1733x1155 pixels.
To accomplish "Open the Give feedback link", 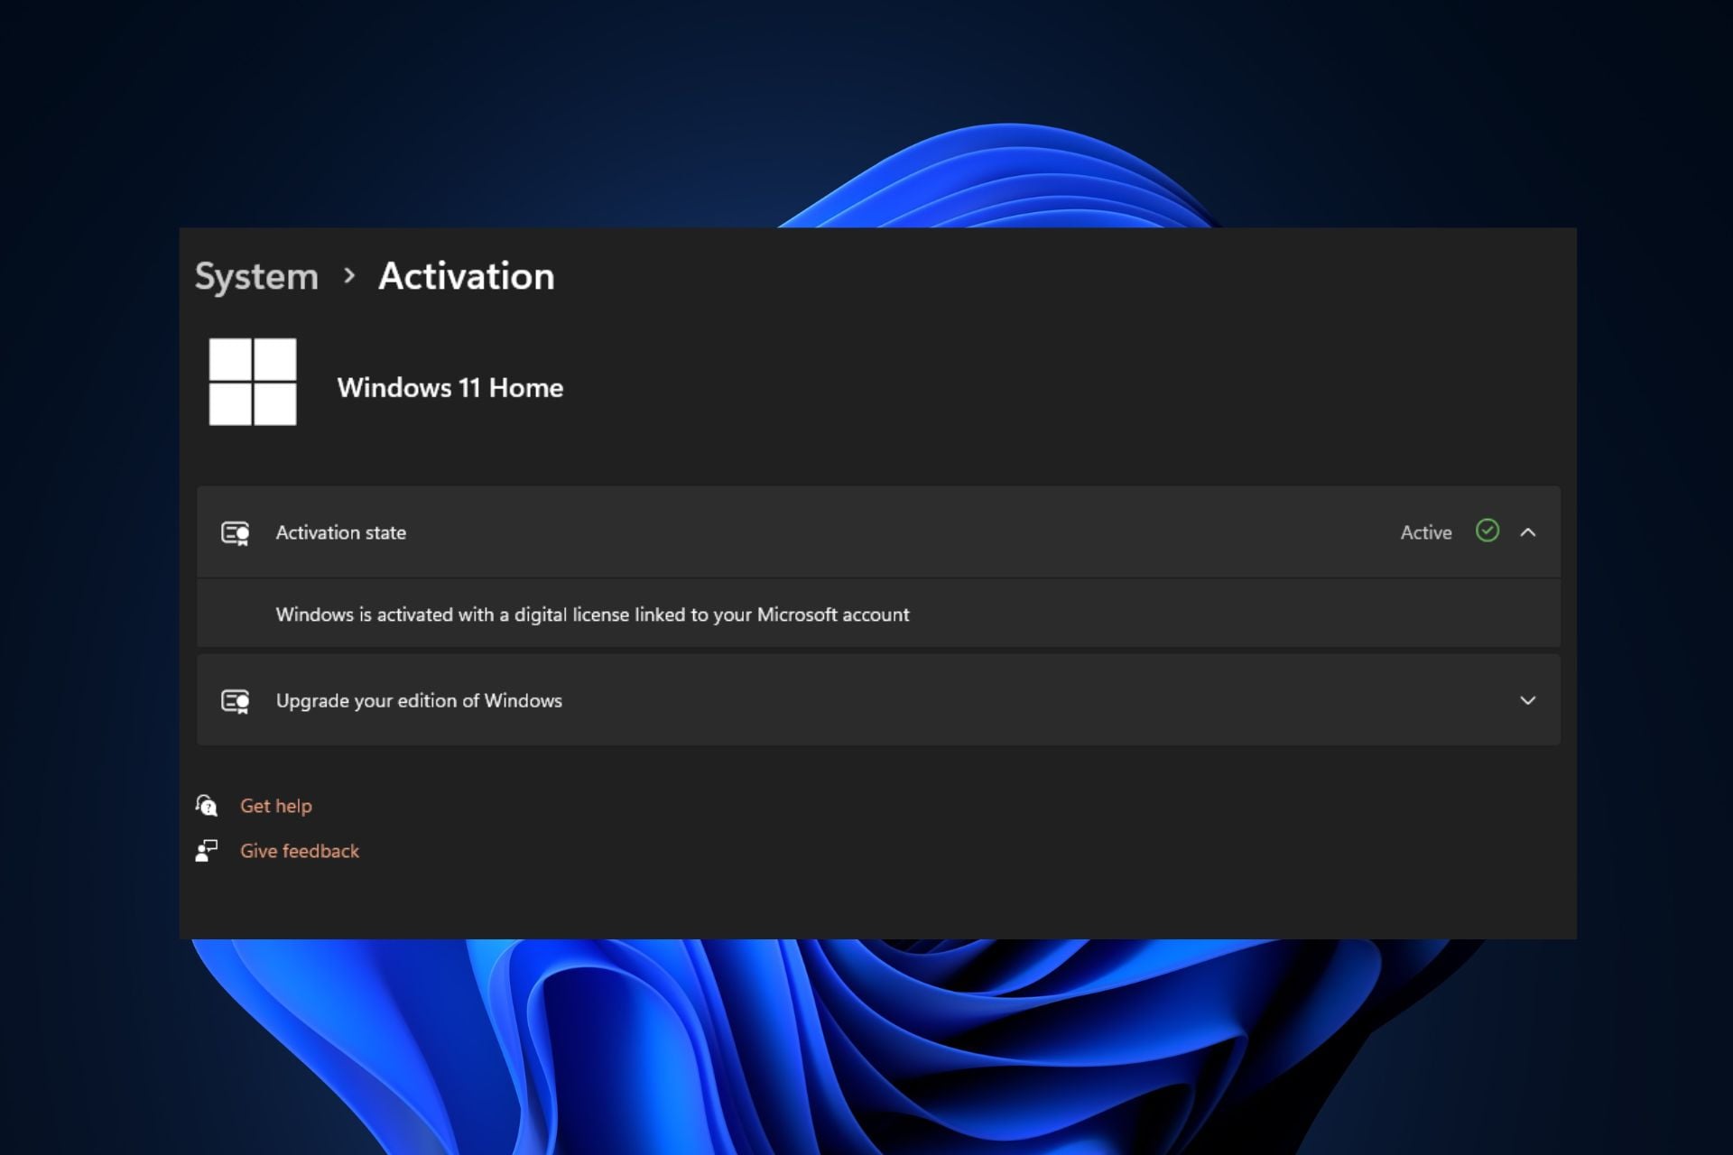I will pos(299,851).
